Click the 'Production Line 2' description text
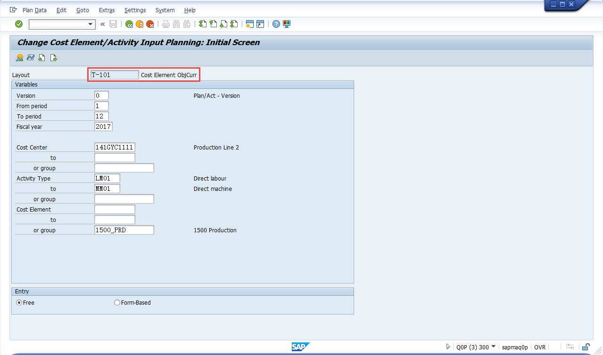The image size is (603, 355). [216, 147]
